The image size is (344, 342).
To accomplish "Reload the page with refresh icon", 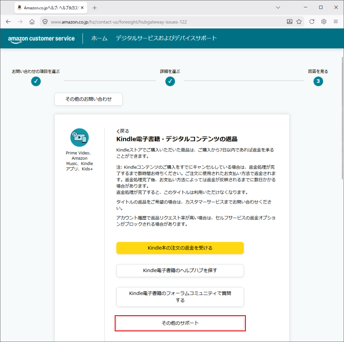I will 312,22.
